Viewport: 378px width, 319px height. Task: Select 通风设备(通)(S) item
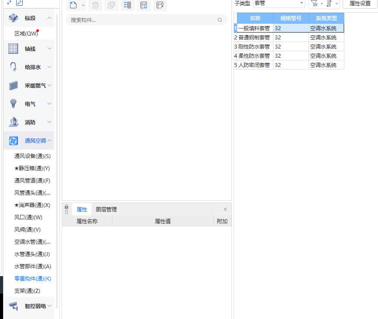click(32, 156)
